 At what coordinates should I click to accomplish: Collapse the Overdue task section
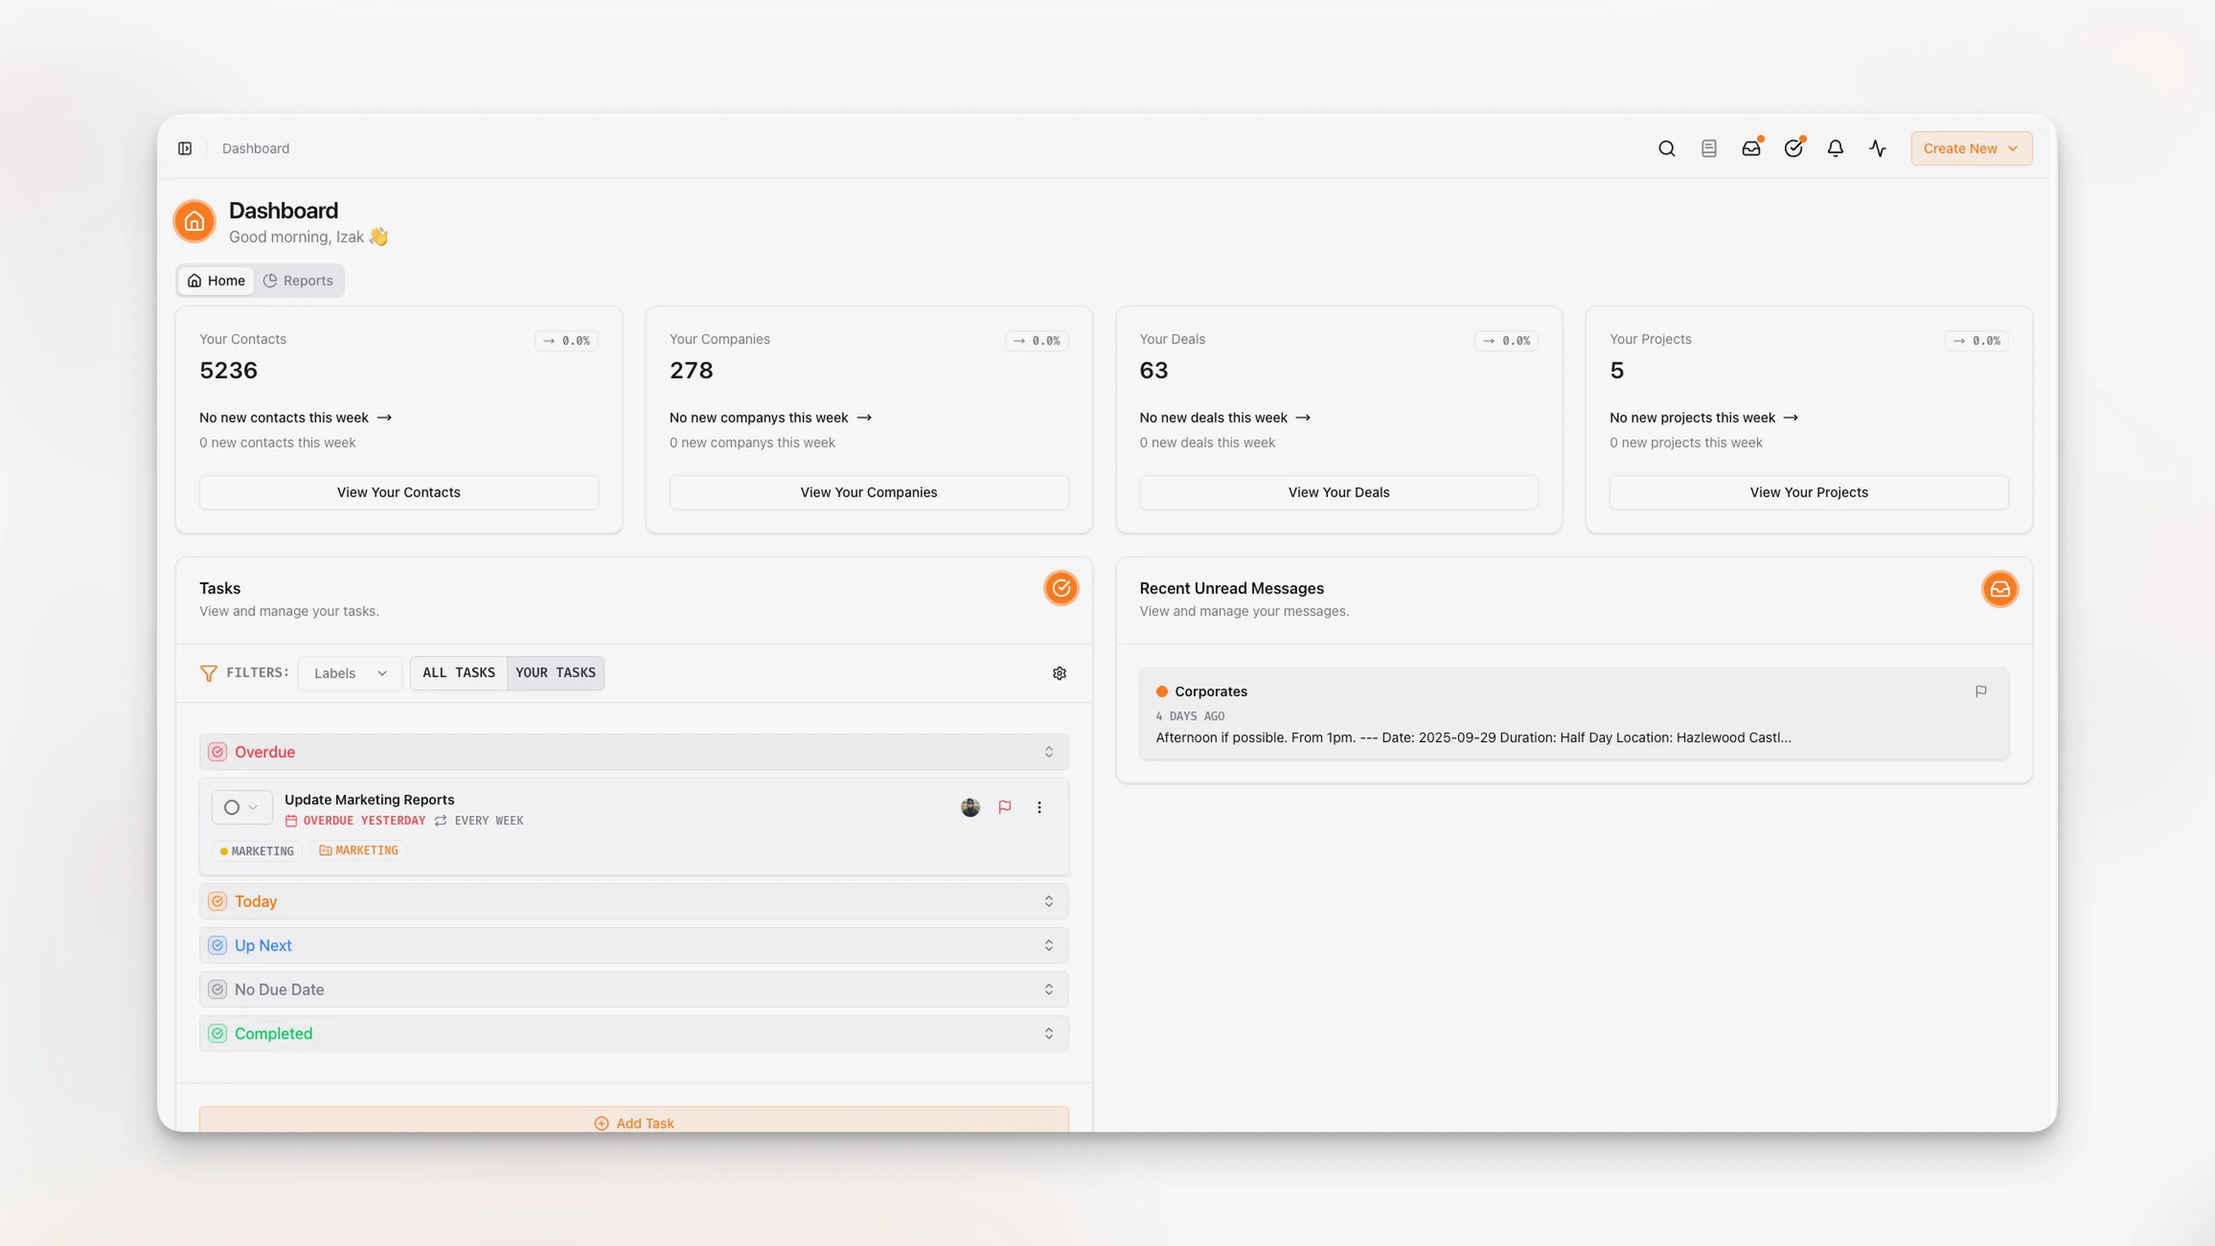pos(634,752)
